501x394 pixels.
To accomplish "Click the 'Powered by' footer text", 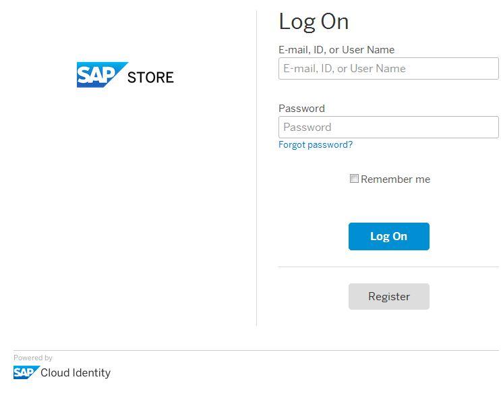I will tap(33, 358).
